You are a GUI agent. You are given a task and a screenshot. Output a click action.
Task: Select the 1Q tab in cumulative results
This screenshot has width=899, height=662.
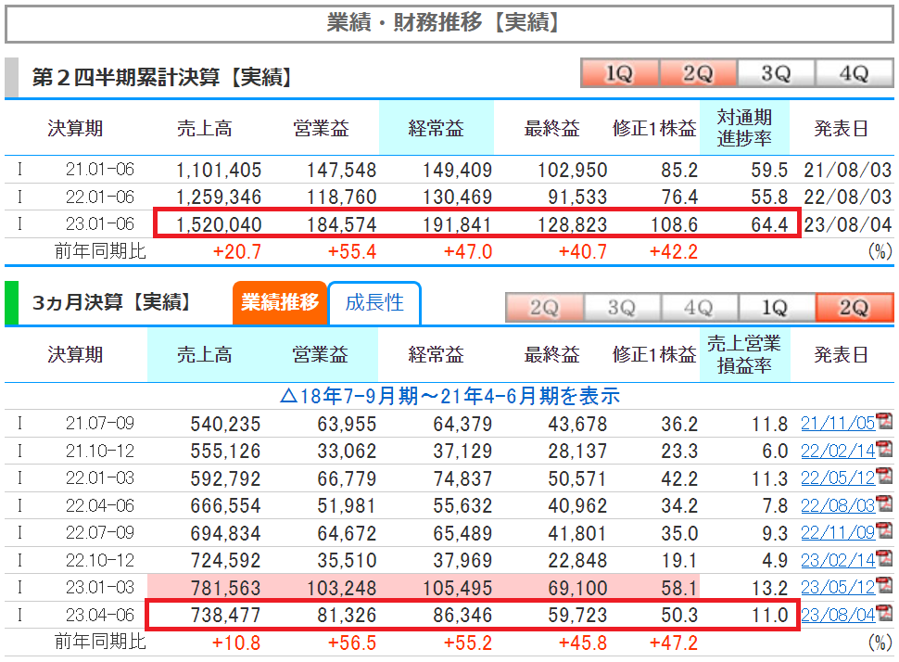pyautogui.click(x=620, y=73)
